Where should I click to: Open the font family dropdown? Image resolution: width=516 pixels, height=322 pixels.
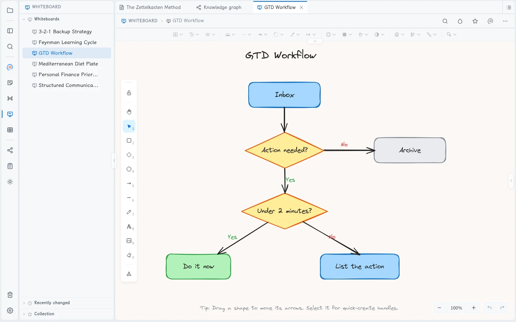point(178,35)
